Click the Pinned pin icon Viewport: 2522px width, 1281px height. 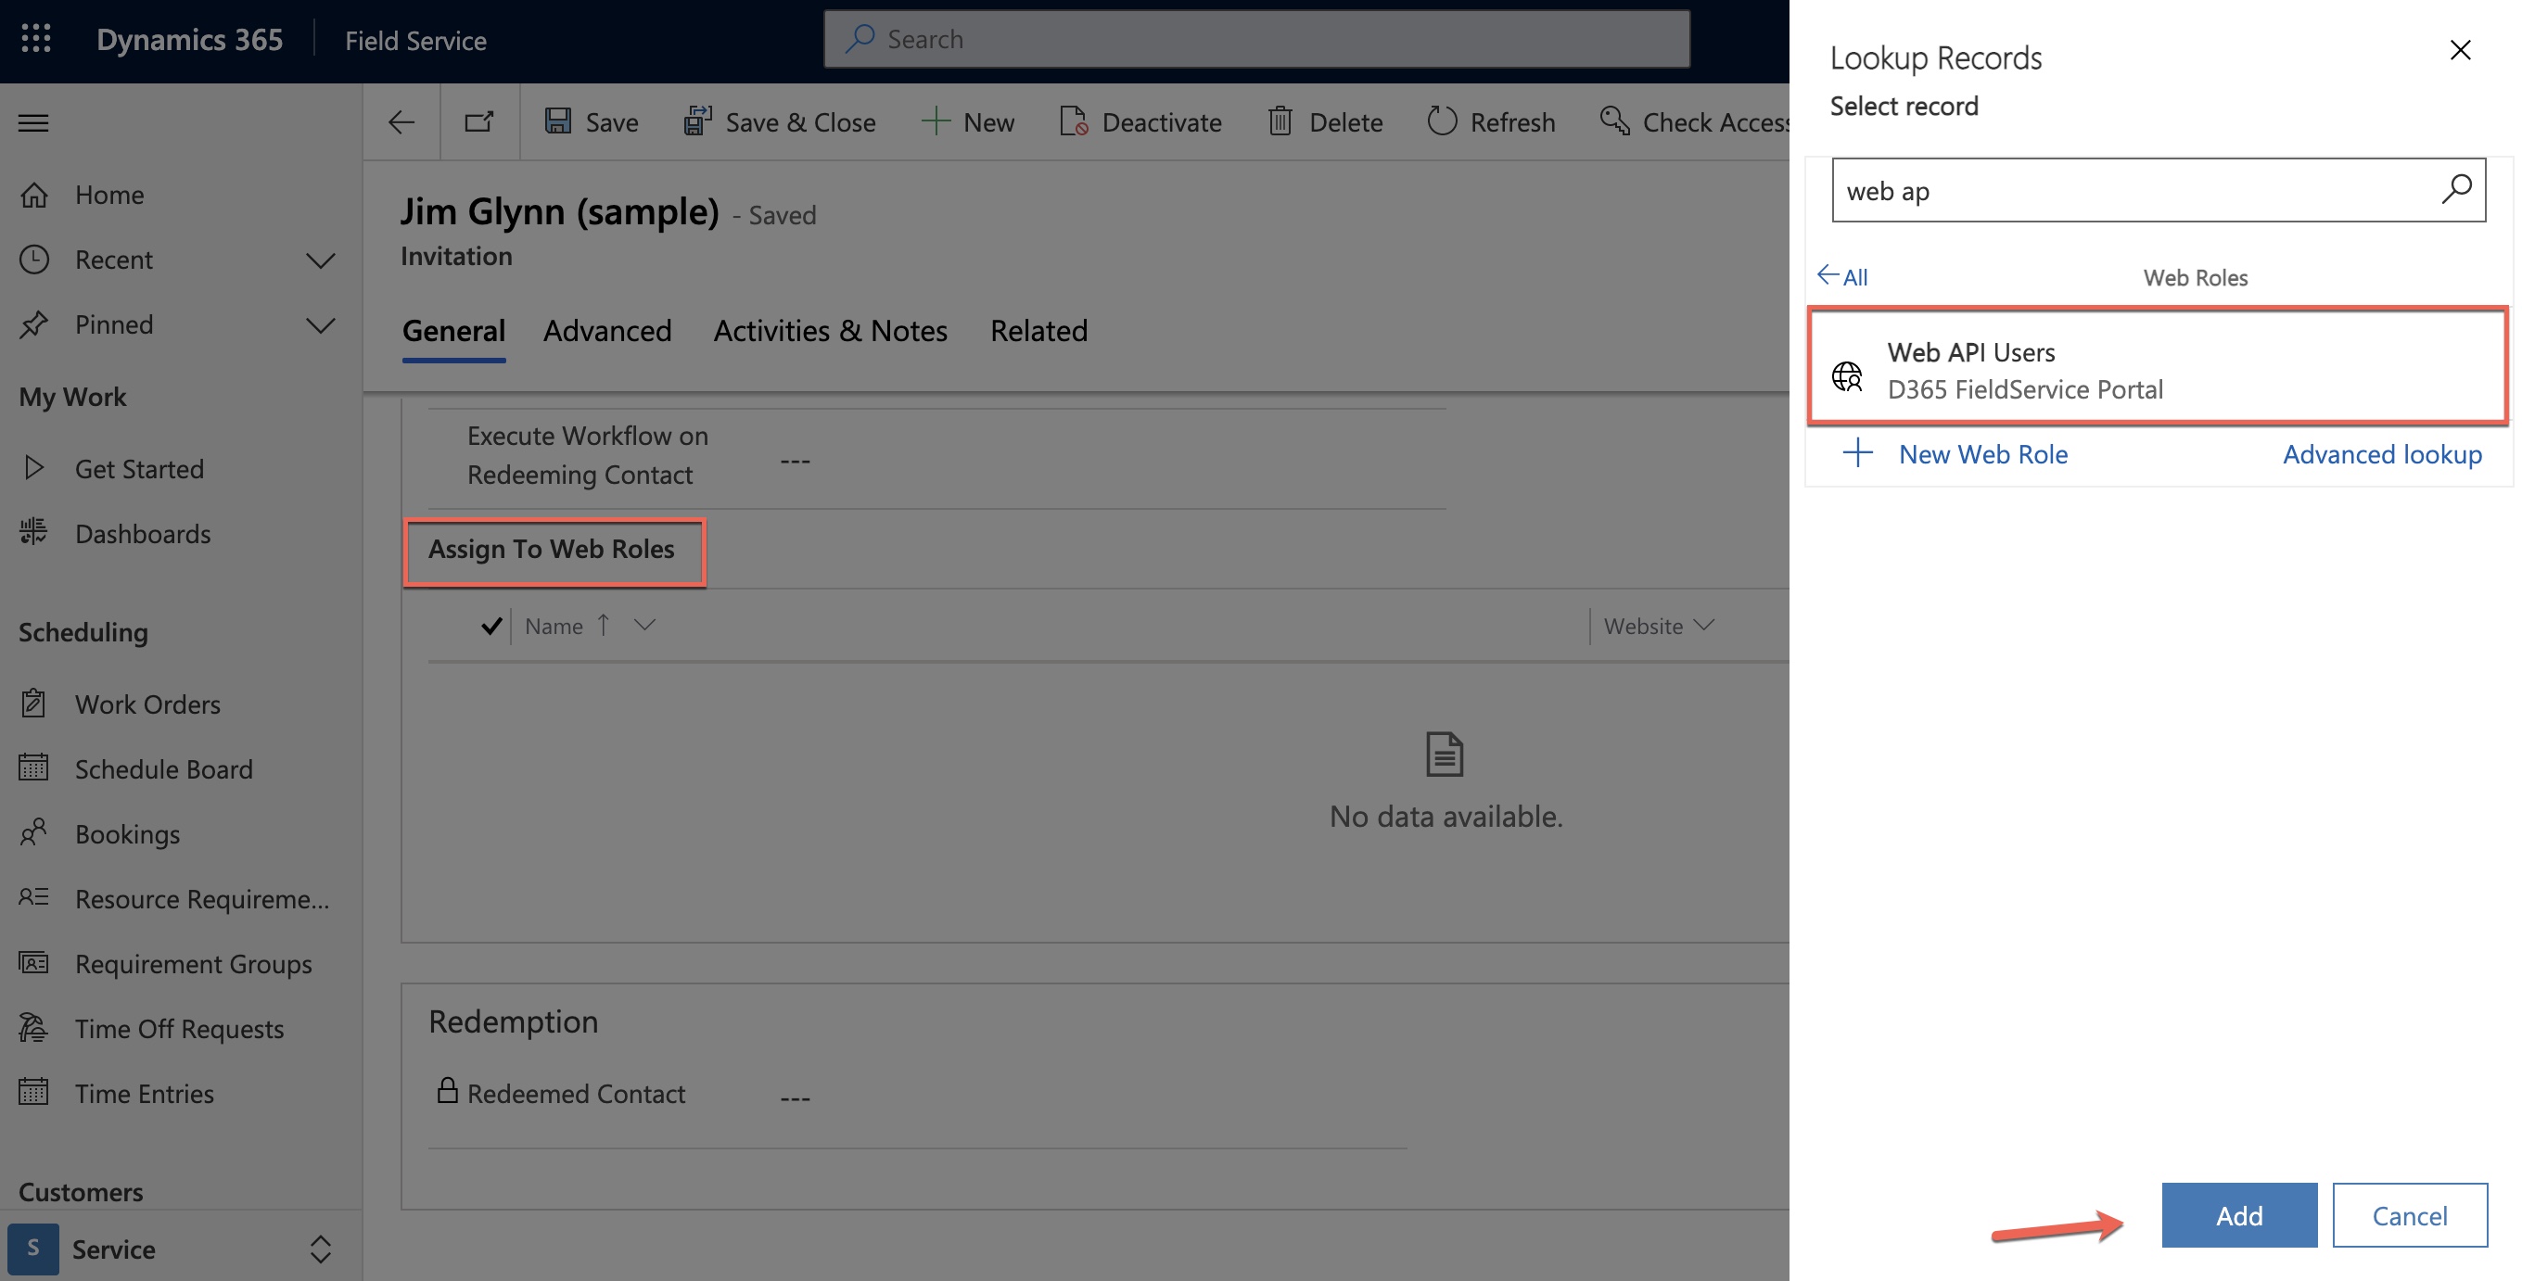[x=34, y=323]
